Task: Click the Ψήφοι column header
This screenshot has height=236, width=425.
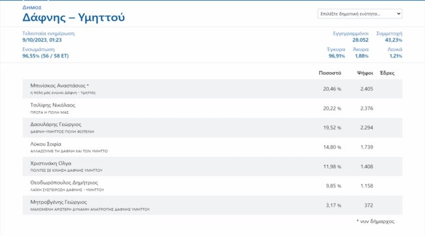Action: click(x=365, y=73)
